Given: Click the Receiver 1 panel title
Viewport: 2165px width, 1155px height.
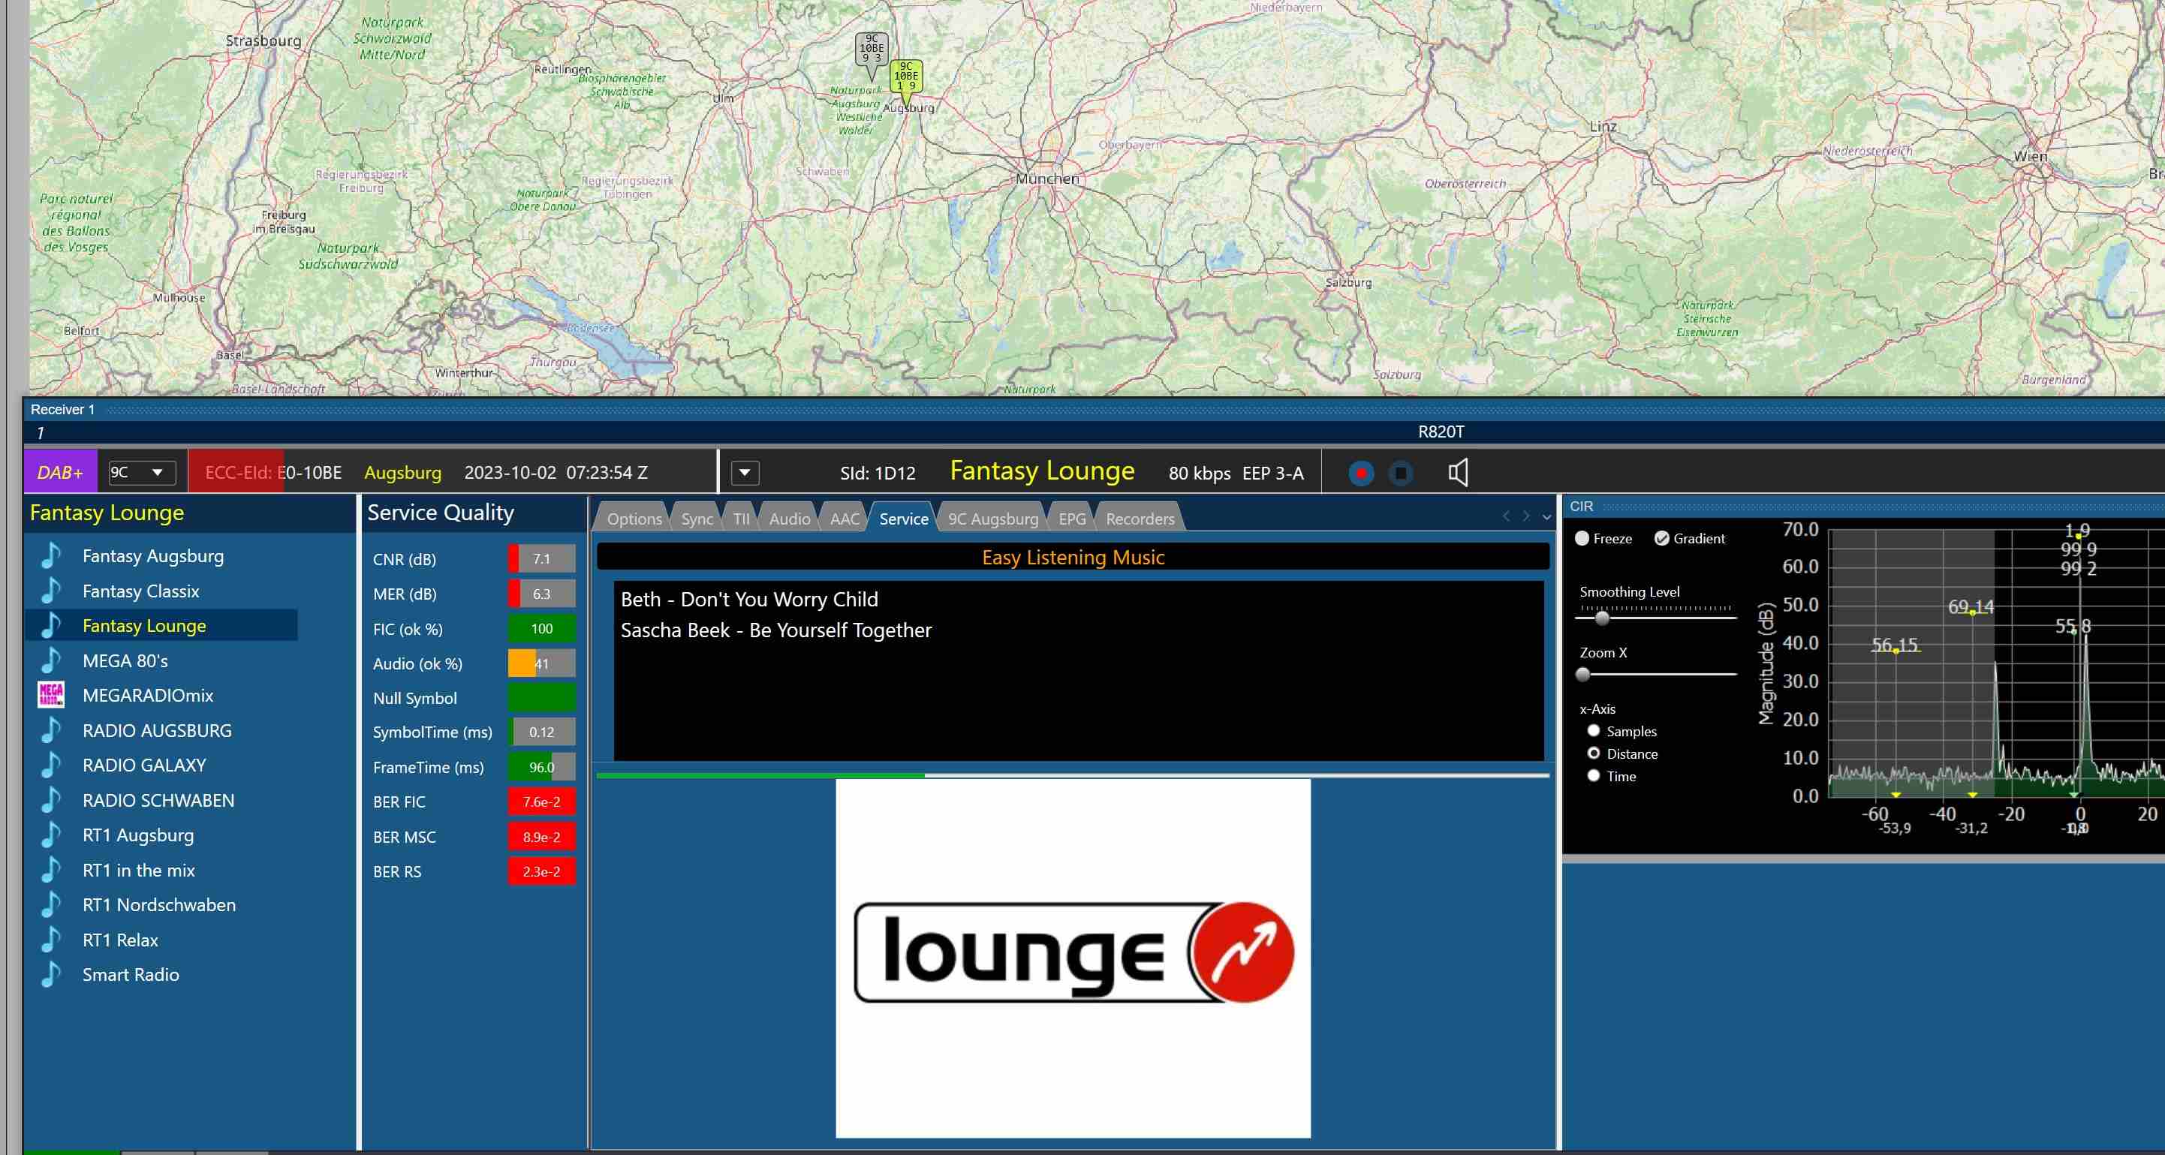Looking at the screenshot, I should click(x=62, y=410).
